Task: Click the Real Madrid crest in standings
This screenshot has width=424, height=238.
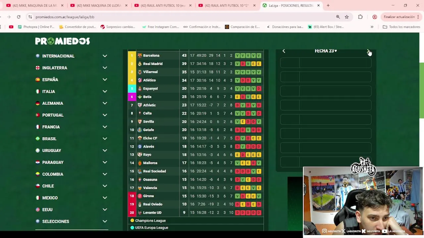Action: 140,64
